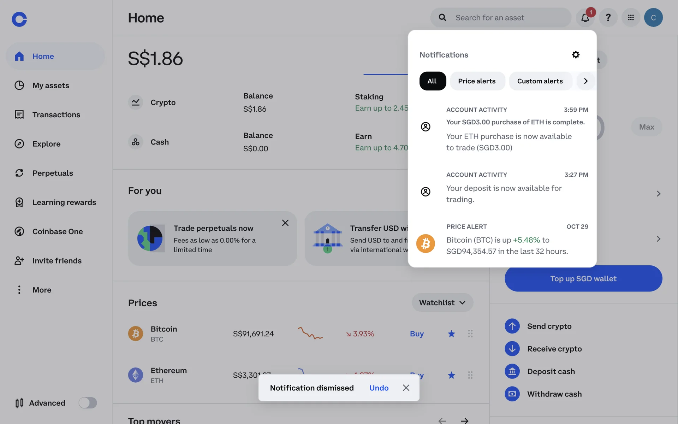Image resolution: width=678 pixels, height=424 pixels.
Task: Expand the More sidebar menu
Action: (42, 290)
